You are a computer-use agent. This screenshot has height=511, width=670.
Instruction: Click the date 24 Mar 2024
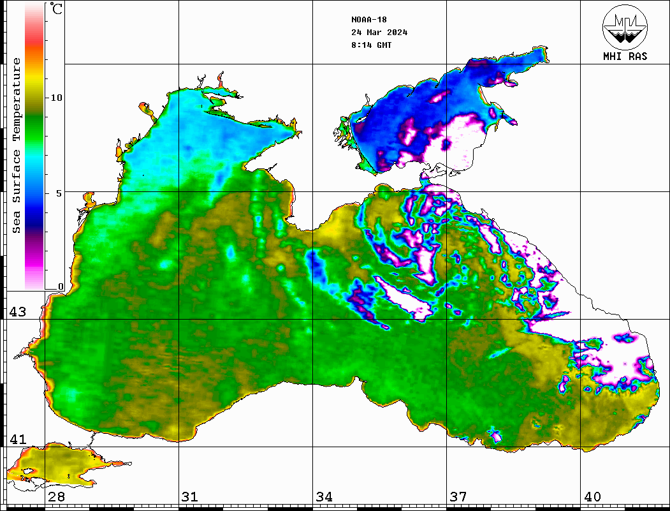click(x=379, y=33)
